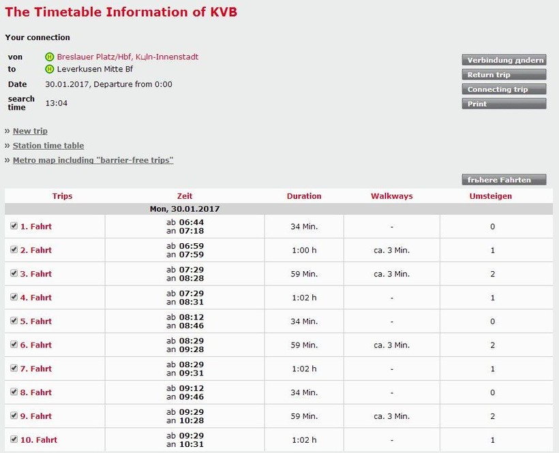This screenshot has height=453, width=559.
Task: Click arrival time 08:46 in the 5. Fahrt row
Action: (x=192, y=326)
